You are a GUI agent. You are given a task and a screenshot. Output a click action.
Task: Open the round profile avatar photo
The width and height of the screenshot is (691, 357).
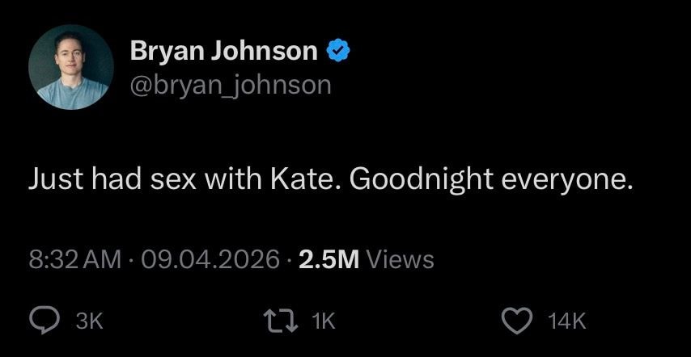pos(71,67)
